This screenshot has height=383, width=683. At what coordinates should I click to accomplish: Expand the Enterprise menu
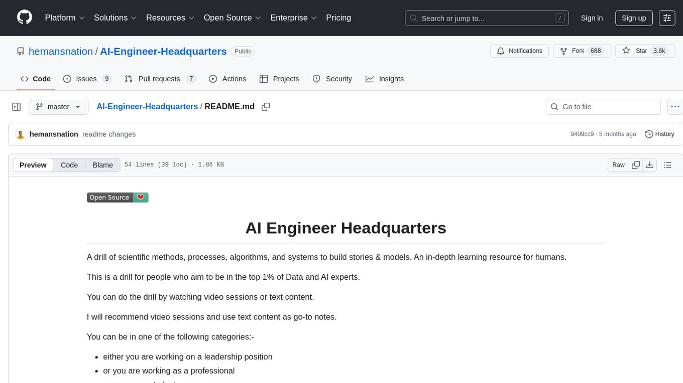(293, 18)
